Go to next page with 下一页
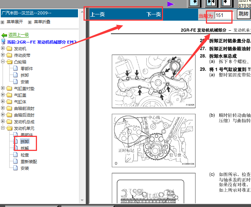The height and width of the screenshot is (207, 251). pos(153,14)
